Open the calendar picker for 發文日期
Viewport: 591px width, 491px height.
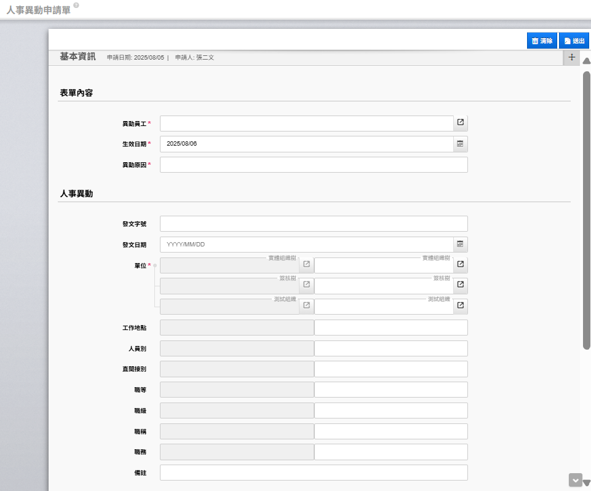coord(461,245)
